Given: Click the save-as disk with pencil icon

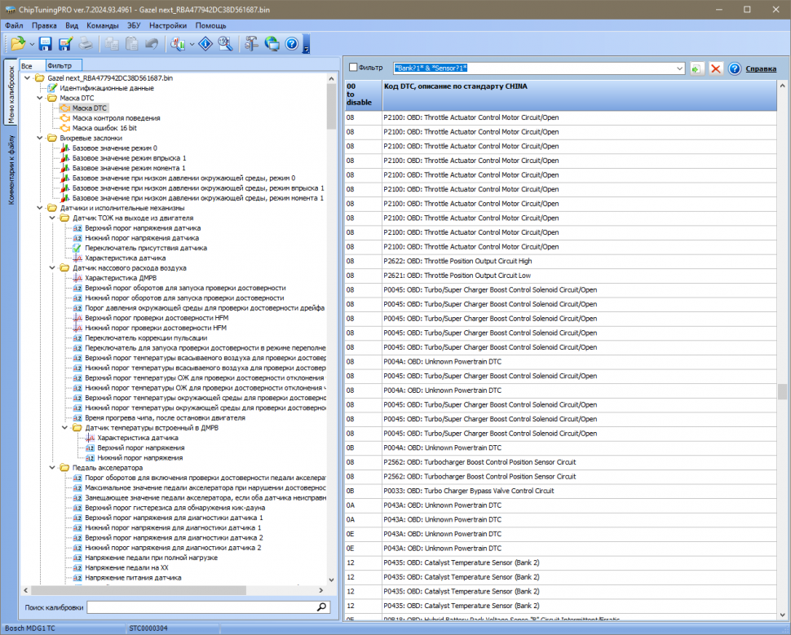Looking at the screenshot, I should [65, 44].
